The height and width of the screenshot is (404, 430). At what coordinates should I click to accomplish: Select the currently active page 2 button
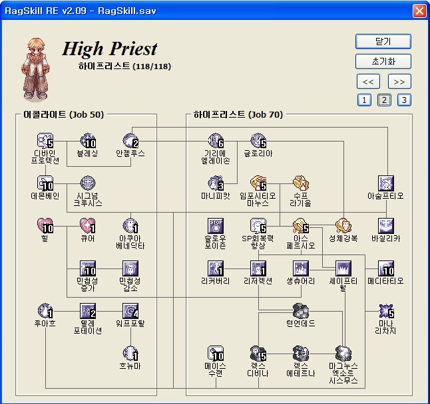click(384, 100)
